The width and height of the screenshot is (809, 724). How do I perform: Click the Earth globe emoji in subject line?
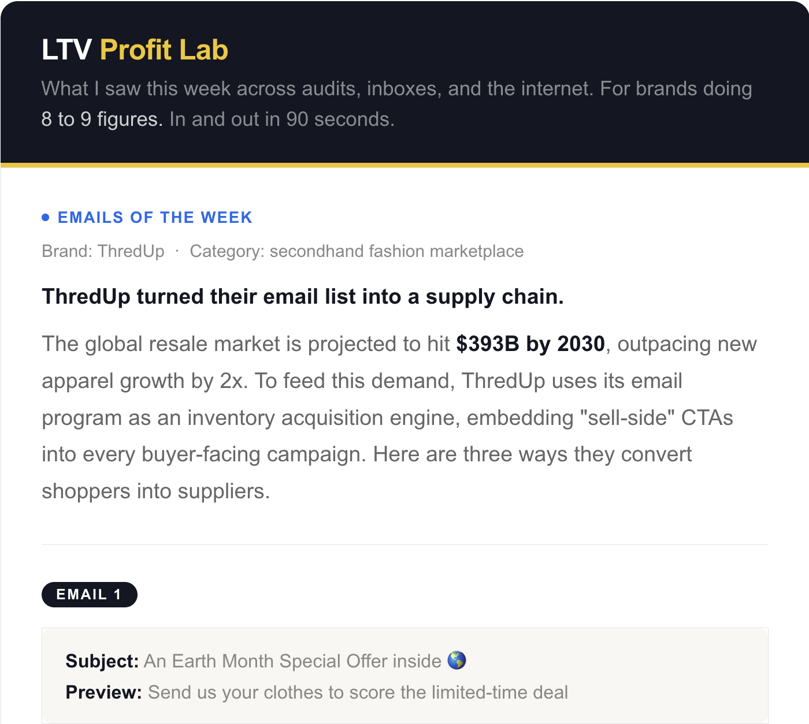(x=457, y=660)
